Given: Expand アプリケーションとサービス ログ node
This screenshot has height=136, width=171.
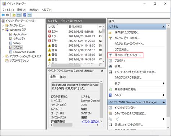Looking at the screenshot, I should point(3,56).
